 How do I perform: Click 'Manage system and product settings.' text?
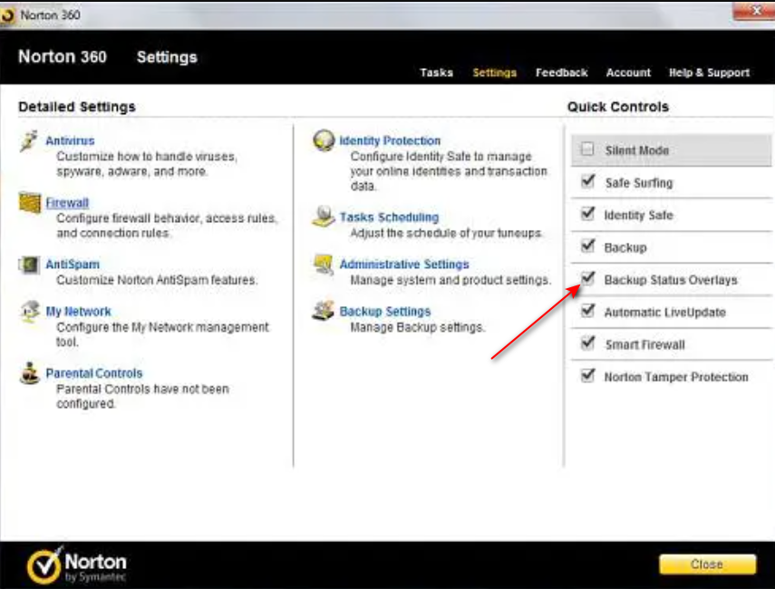(450, 280)
